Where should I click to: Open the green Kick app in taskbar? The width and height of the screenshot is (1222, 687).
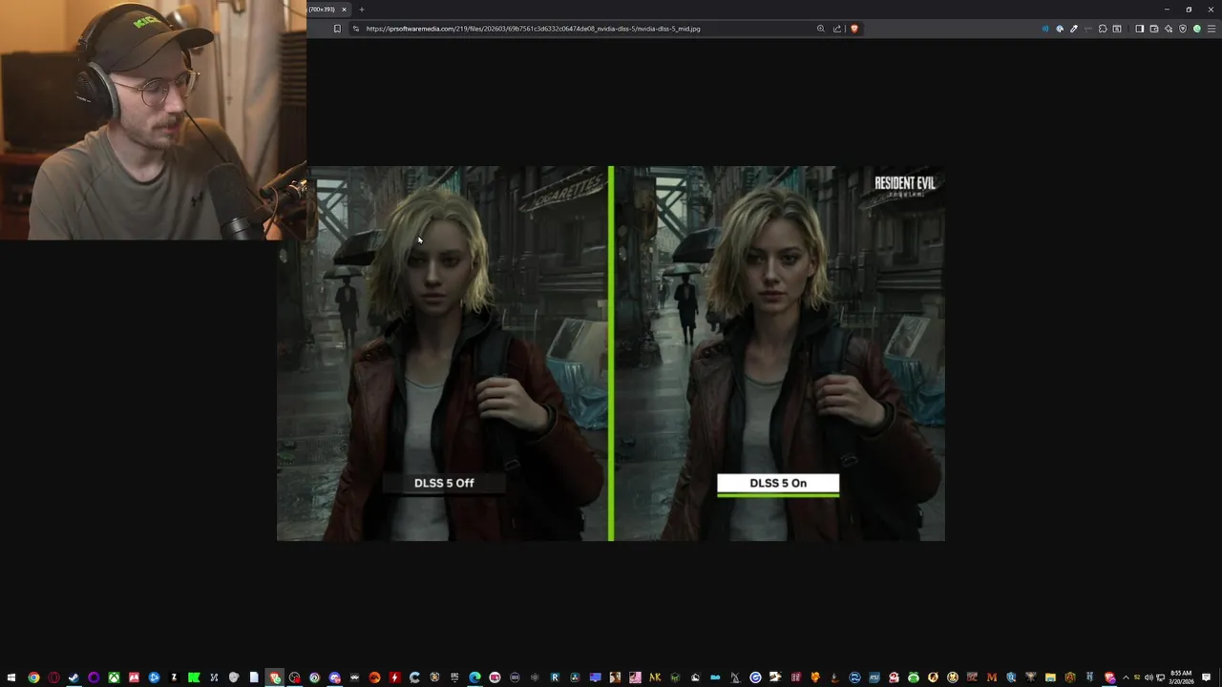click(x=194, y=677)
